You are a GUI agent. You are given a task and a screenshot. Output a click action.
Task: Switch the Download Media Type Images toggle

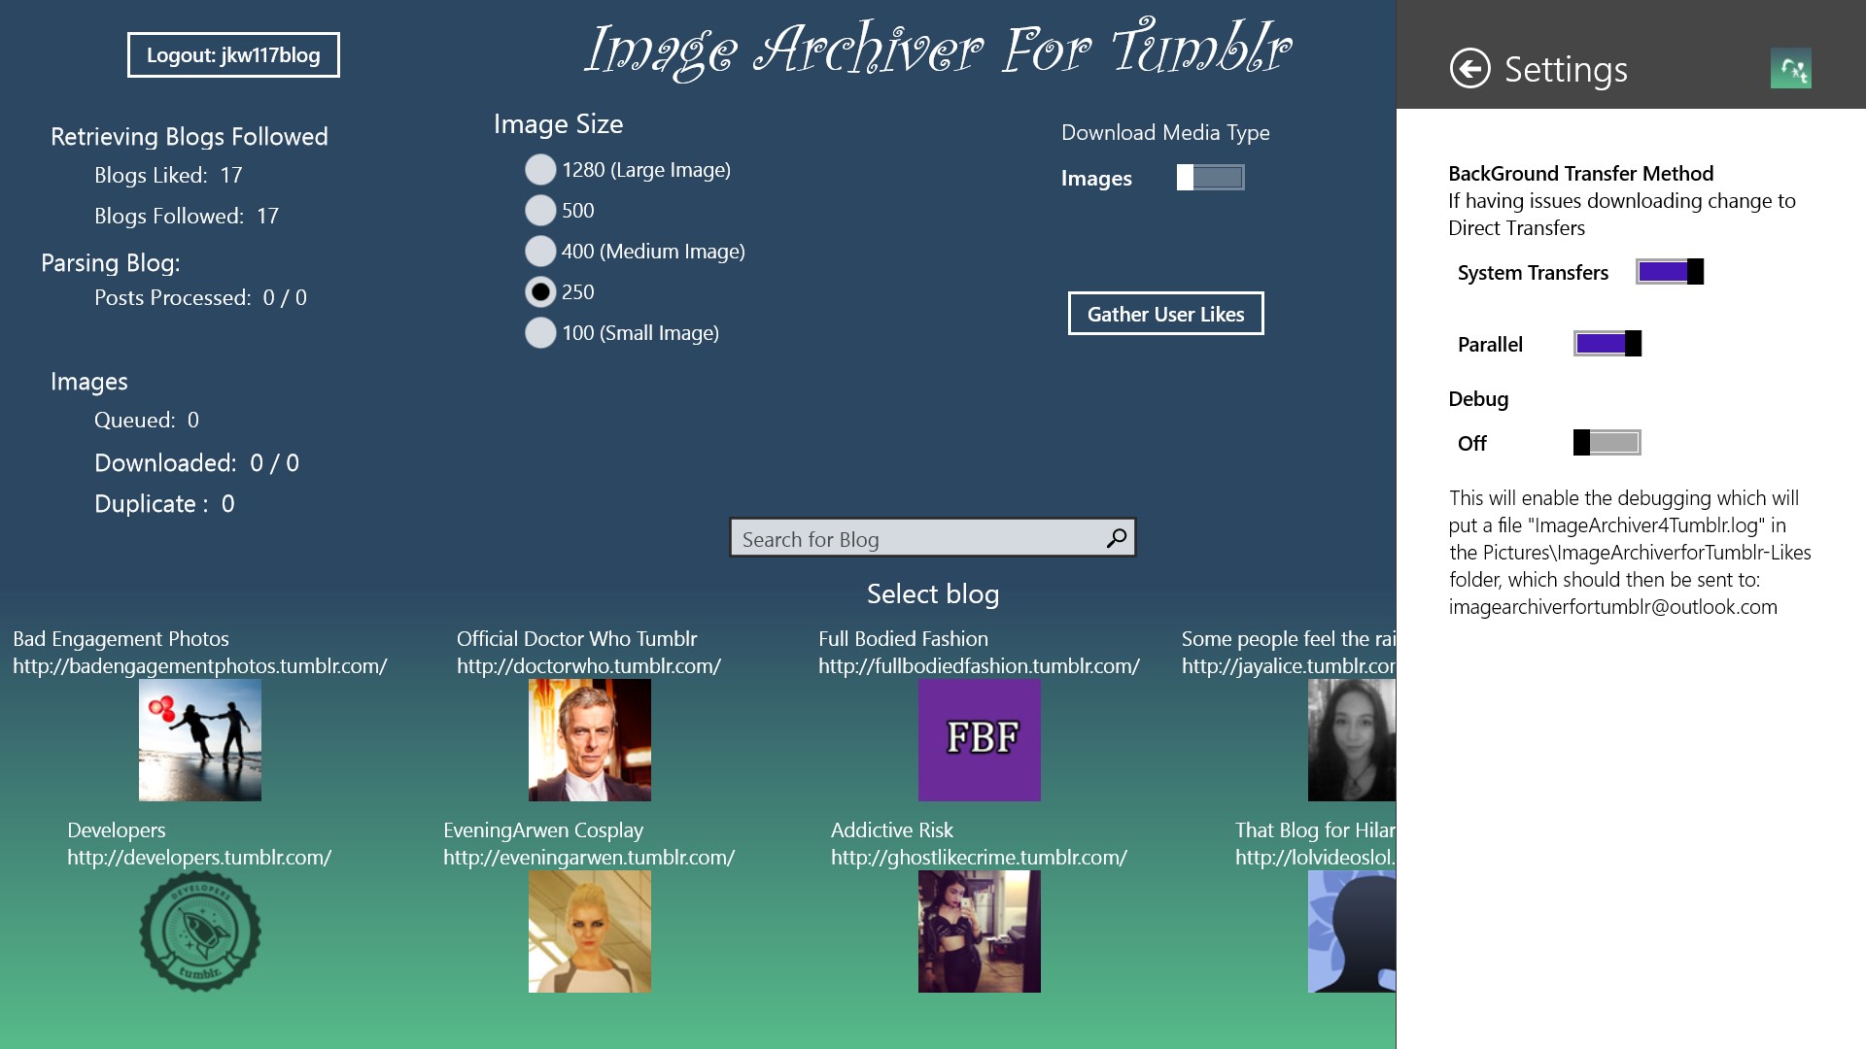tap(1210, 178)
